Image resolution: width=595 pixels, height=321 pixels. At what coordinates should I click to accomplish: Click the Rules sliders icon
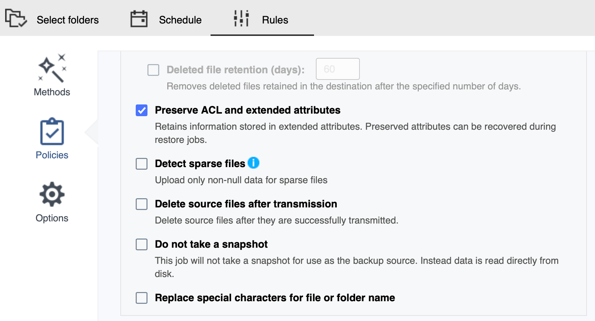241,18
